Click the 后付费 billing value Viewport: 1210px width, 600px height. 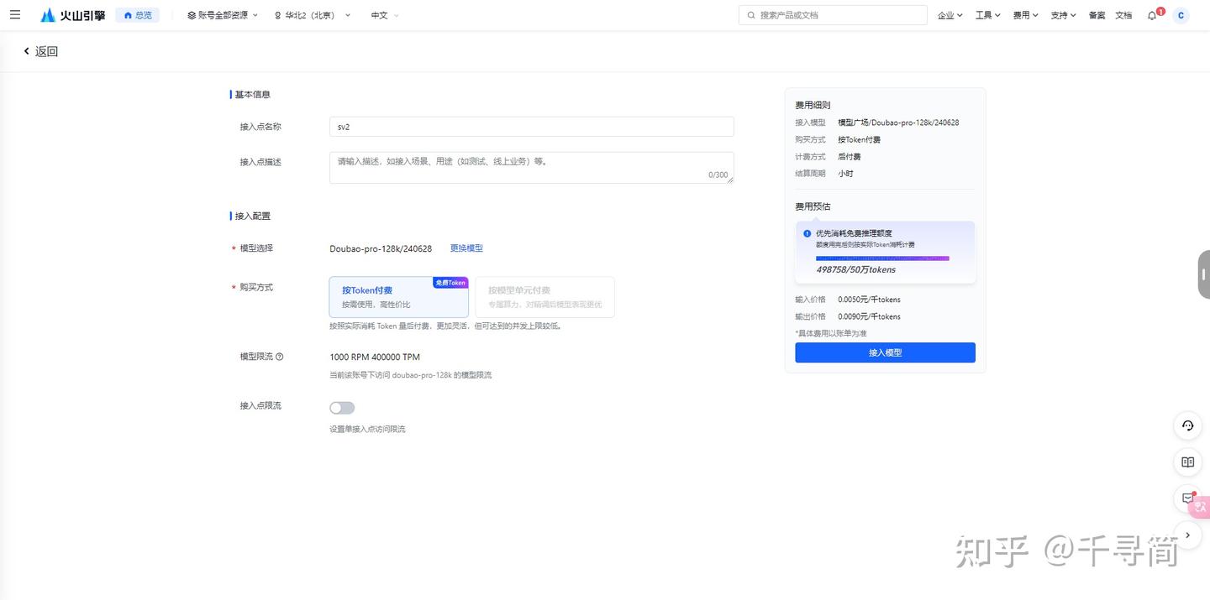pos(849,157)
